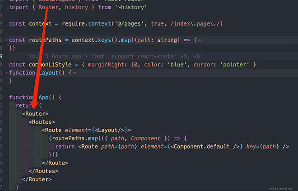The image size is (298, 191).
Task: Click the /index\.page\./ regex
Action: (196, 24)
